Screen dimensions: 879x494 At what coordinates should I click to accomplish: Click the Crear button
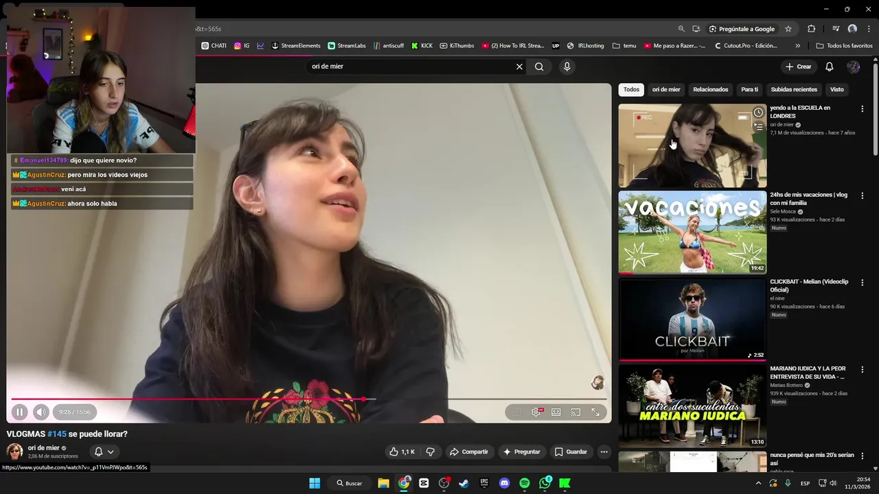pyautogui.click(x=799, y=67)
